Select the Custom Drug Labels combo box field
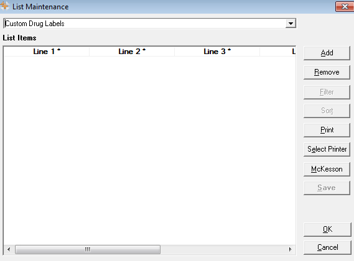The width and height of the screenshot is (354, 261). coord(150,24)
